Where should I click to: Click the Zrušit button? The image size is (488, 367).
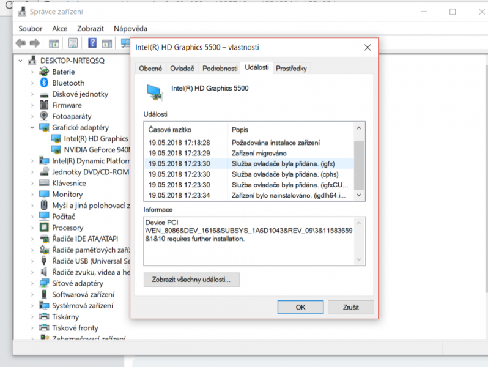(351, 307)
